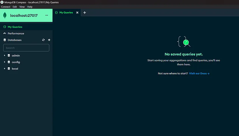Viewport: 239px width, 136px height.
Task: Click the admin database icon
Action: tap(9, 56)
